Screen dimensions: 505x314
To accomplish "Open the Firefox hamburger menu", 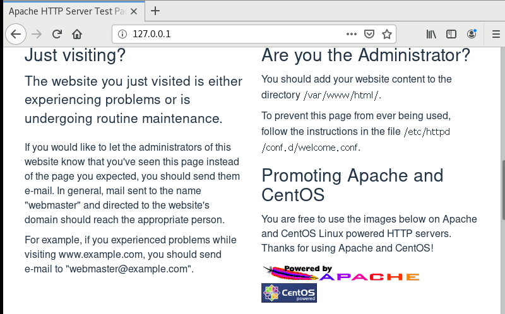I will (496, 34).
